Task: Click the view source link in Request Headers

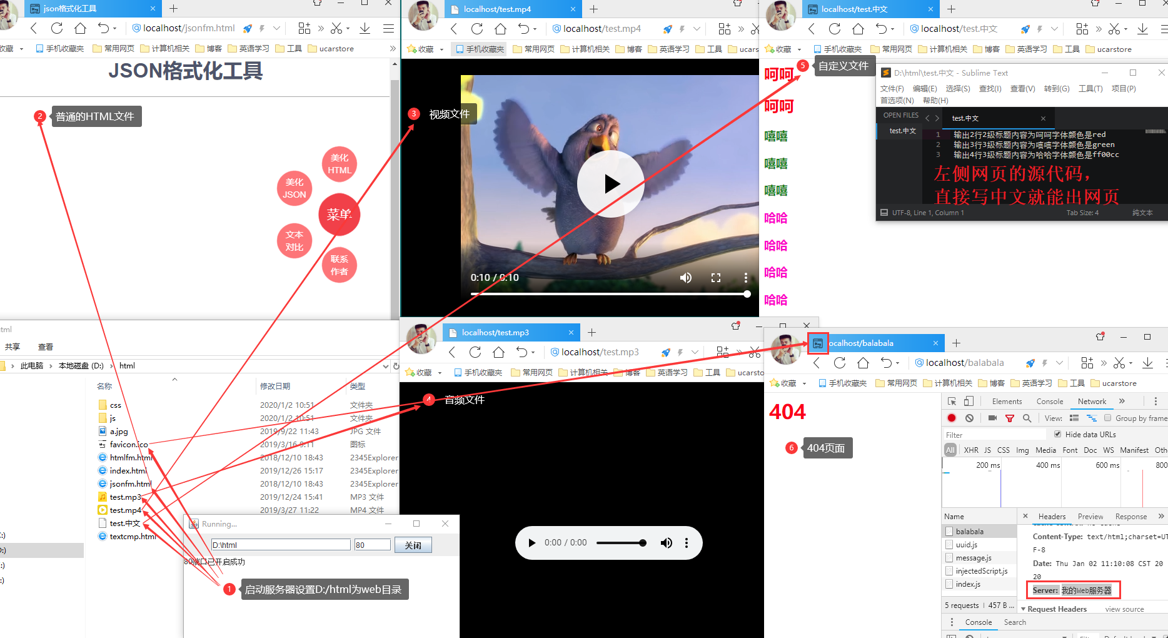Action: coord(1124,609)
